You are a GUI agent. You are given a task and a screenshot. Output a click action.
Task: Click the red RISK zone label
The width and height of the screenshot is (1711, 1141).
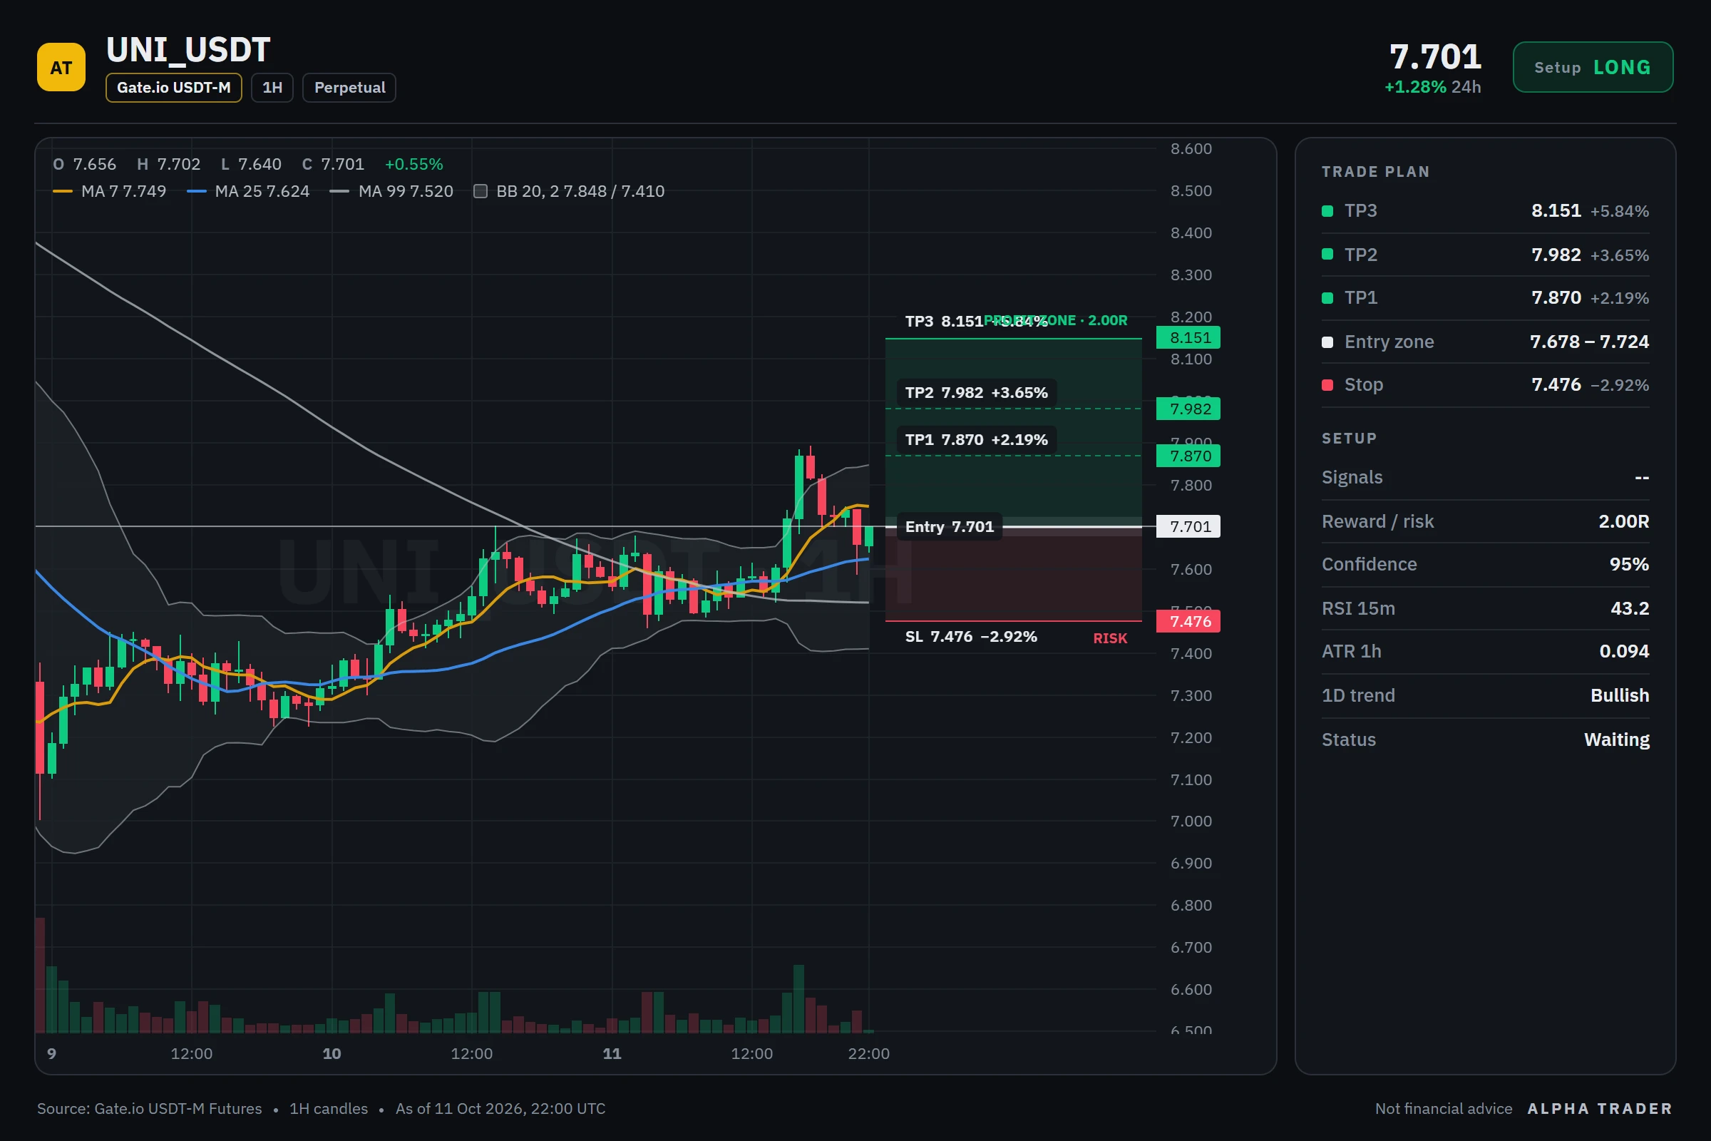[1110, 639]
